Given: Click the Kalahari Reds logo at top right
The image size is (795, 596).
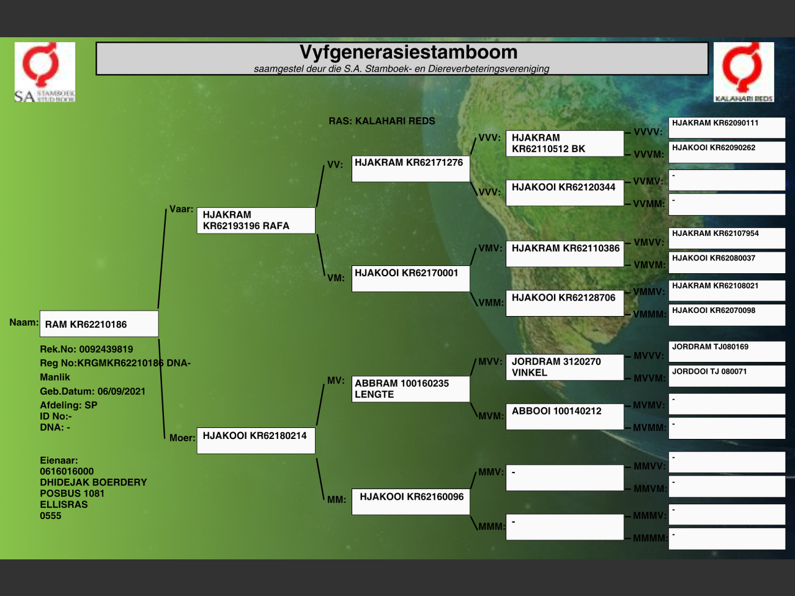Looking at the screenshot, I should (x=743, y=71).
